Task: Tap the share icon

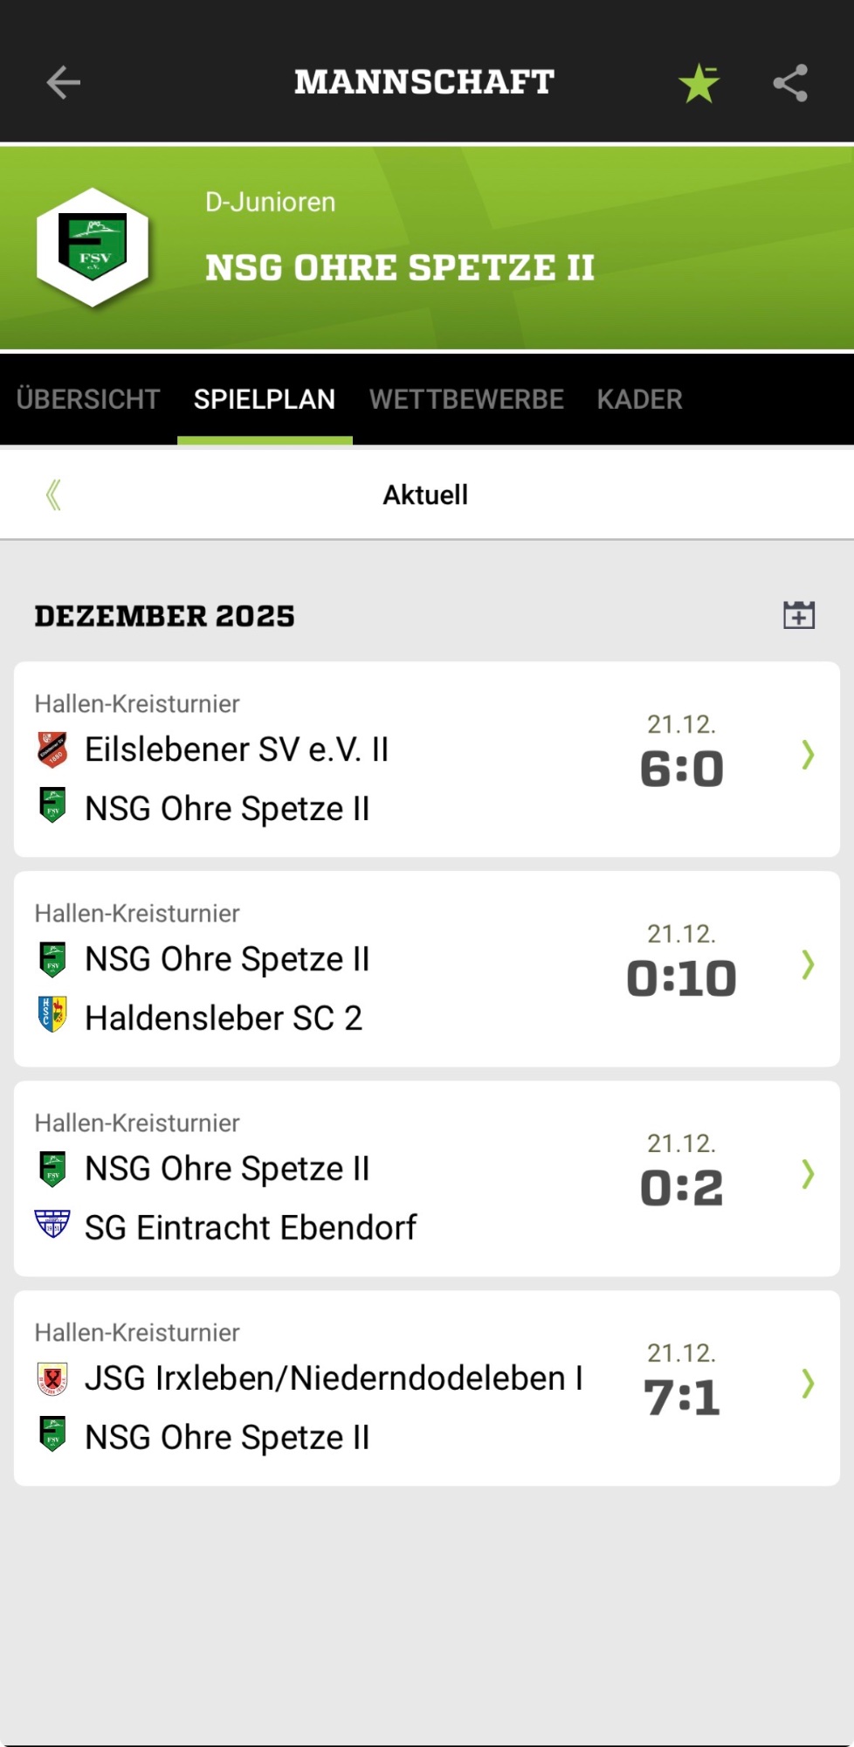Action: (x=790, y=84)
